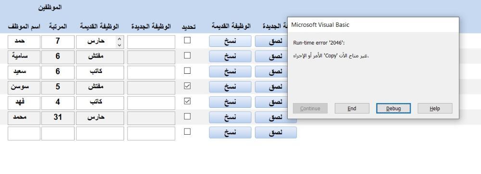Click the المرتبة field showing 31
481x174 pixels.
pos(58,118)
